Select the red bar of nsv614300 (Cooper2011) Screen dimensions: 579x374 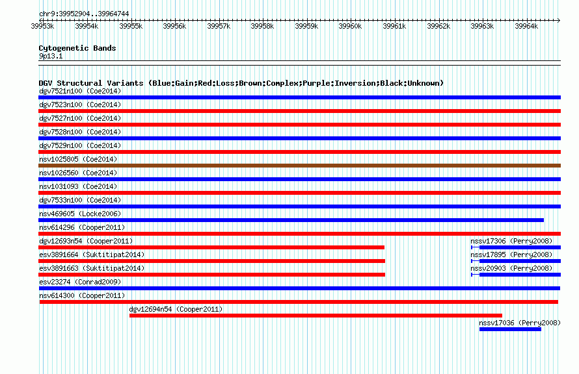pyautogui.click(x=299, y=302)
